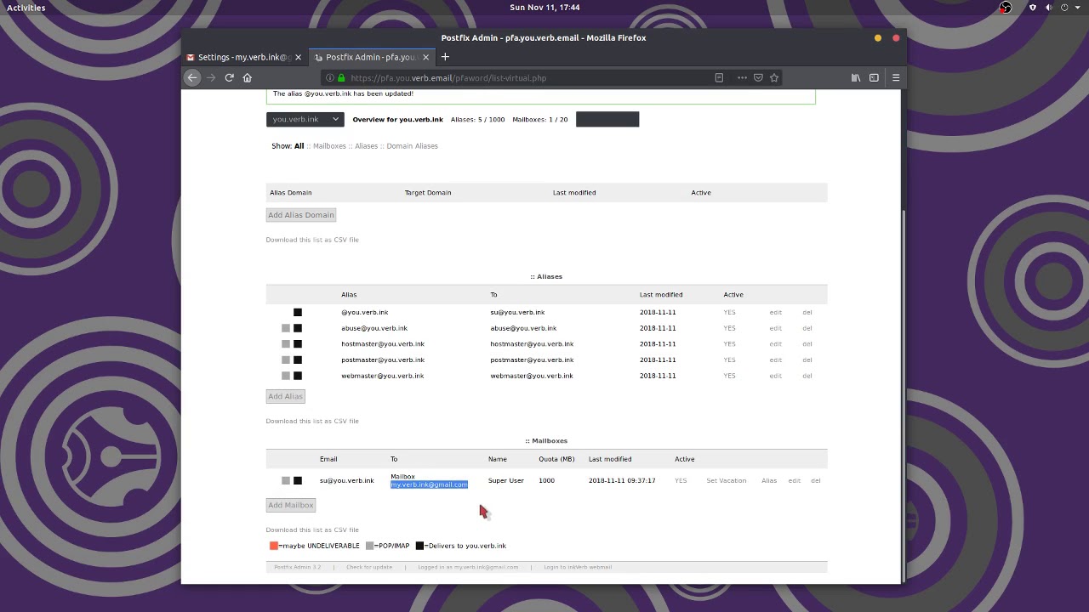Open the you.verb.ink domain dropdown
1089x612 pixels.
point(305,119)
